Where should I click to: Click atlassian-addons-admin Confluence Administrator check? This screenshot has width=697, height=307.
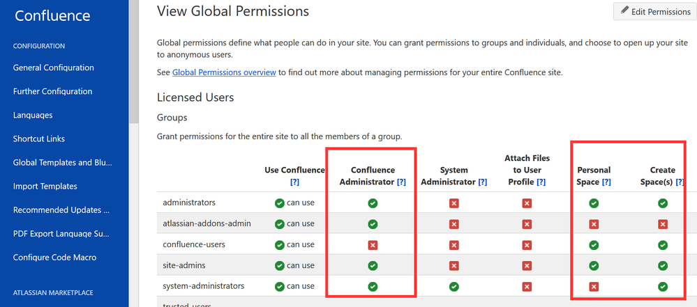(373, 224)
